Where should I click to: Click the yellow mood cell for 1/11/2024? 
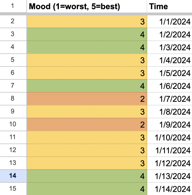pos(86,150)
